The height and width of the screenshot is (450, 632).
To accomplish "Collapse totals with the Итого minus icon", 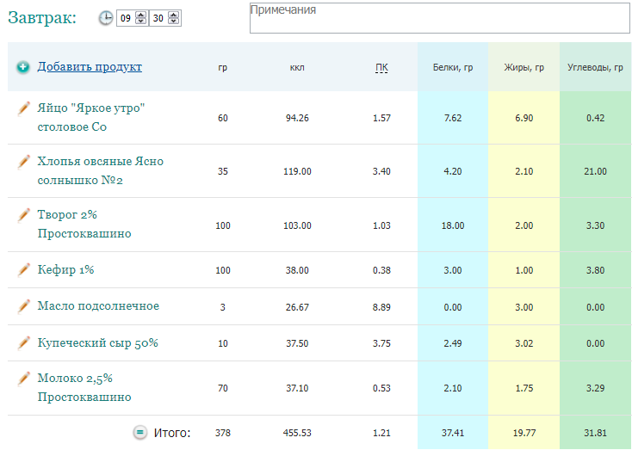I will pos(139,433).
